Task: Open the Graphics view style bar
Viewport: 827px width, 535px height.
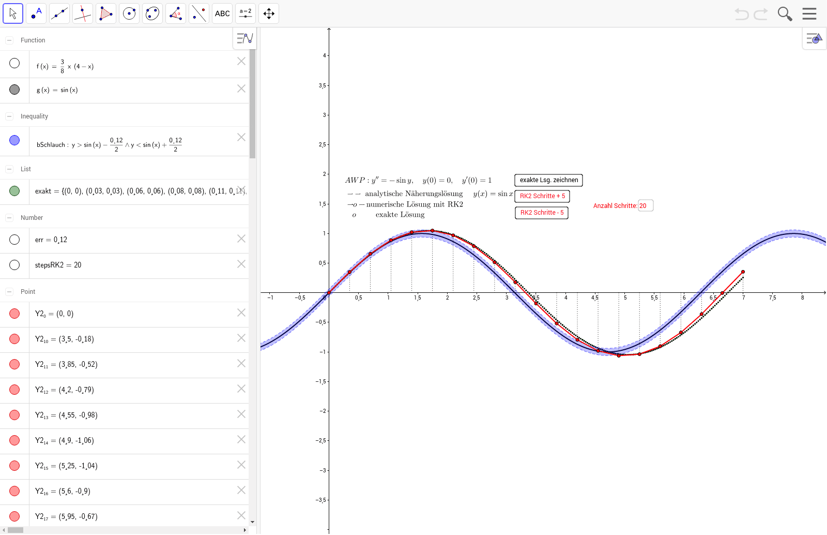Action: point(815,38)
